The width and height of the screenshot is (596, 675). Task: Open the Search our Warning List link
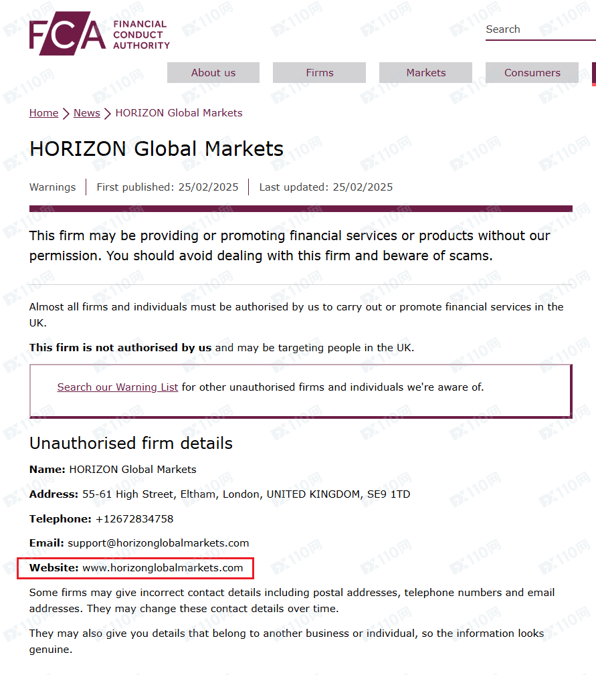click(118, 387)
